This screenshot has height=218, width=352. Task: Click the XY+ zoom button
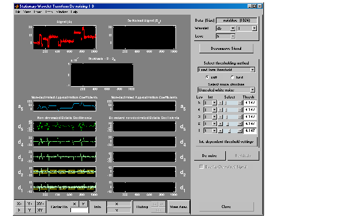pyautogui.click(x=40, y=204)
